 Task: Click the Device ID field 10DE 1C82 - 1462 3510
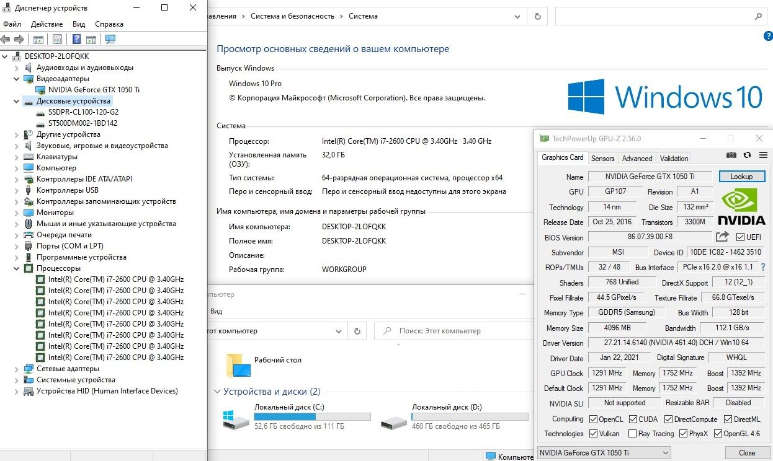click(726, 252)
